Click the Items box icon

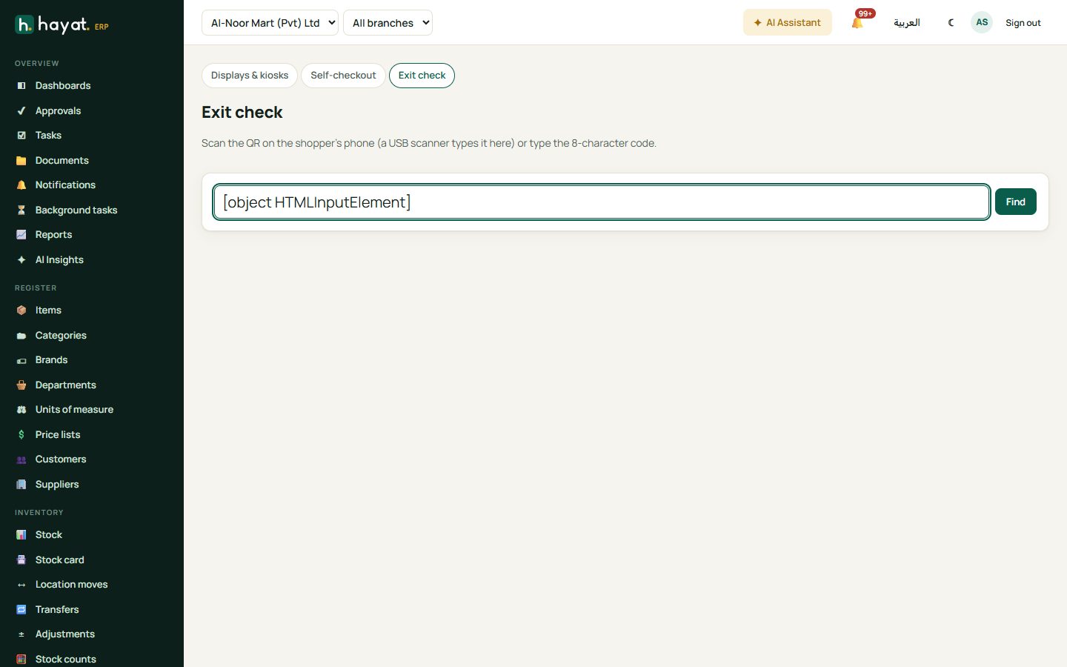[x=21, y=311]
